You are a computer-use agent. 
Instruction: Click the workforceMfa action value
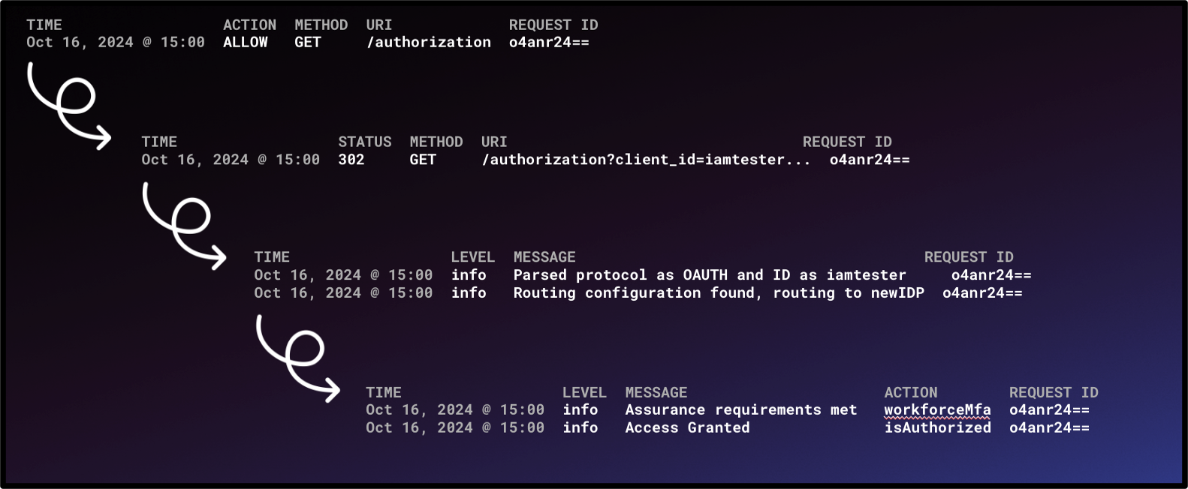tap(937, 410)
